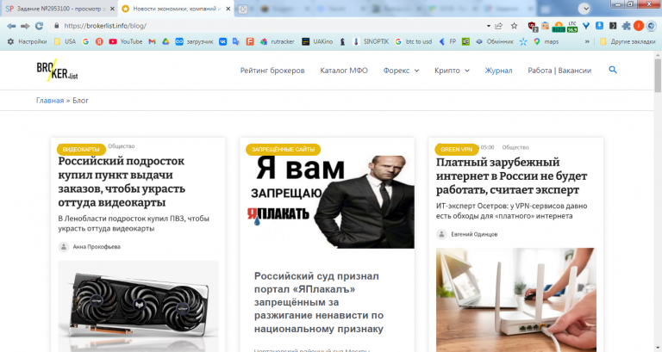
Task: Open the Yandex bookmark icon
Action: (99, 41)
